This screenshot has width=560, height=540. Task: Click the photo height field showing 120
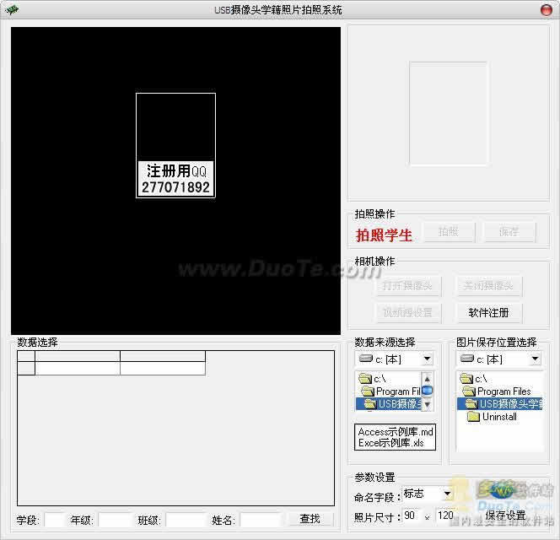point(445,516)
